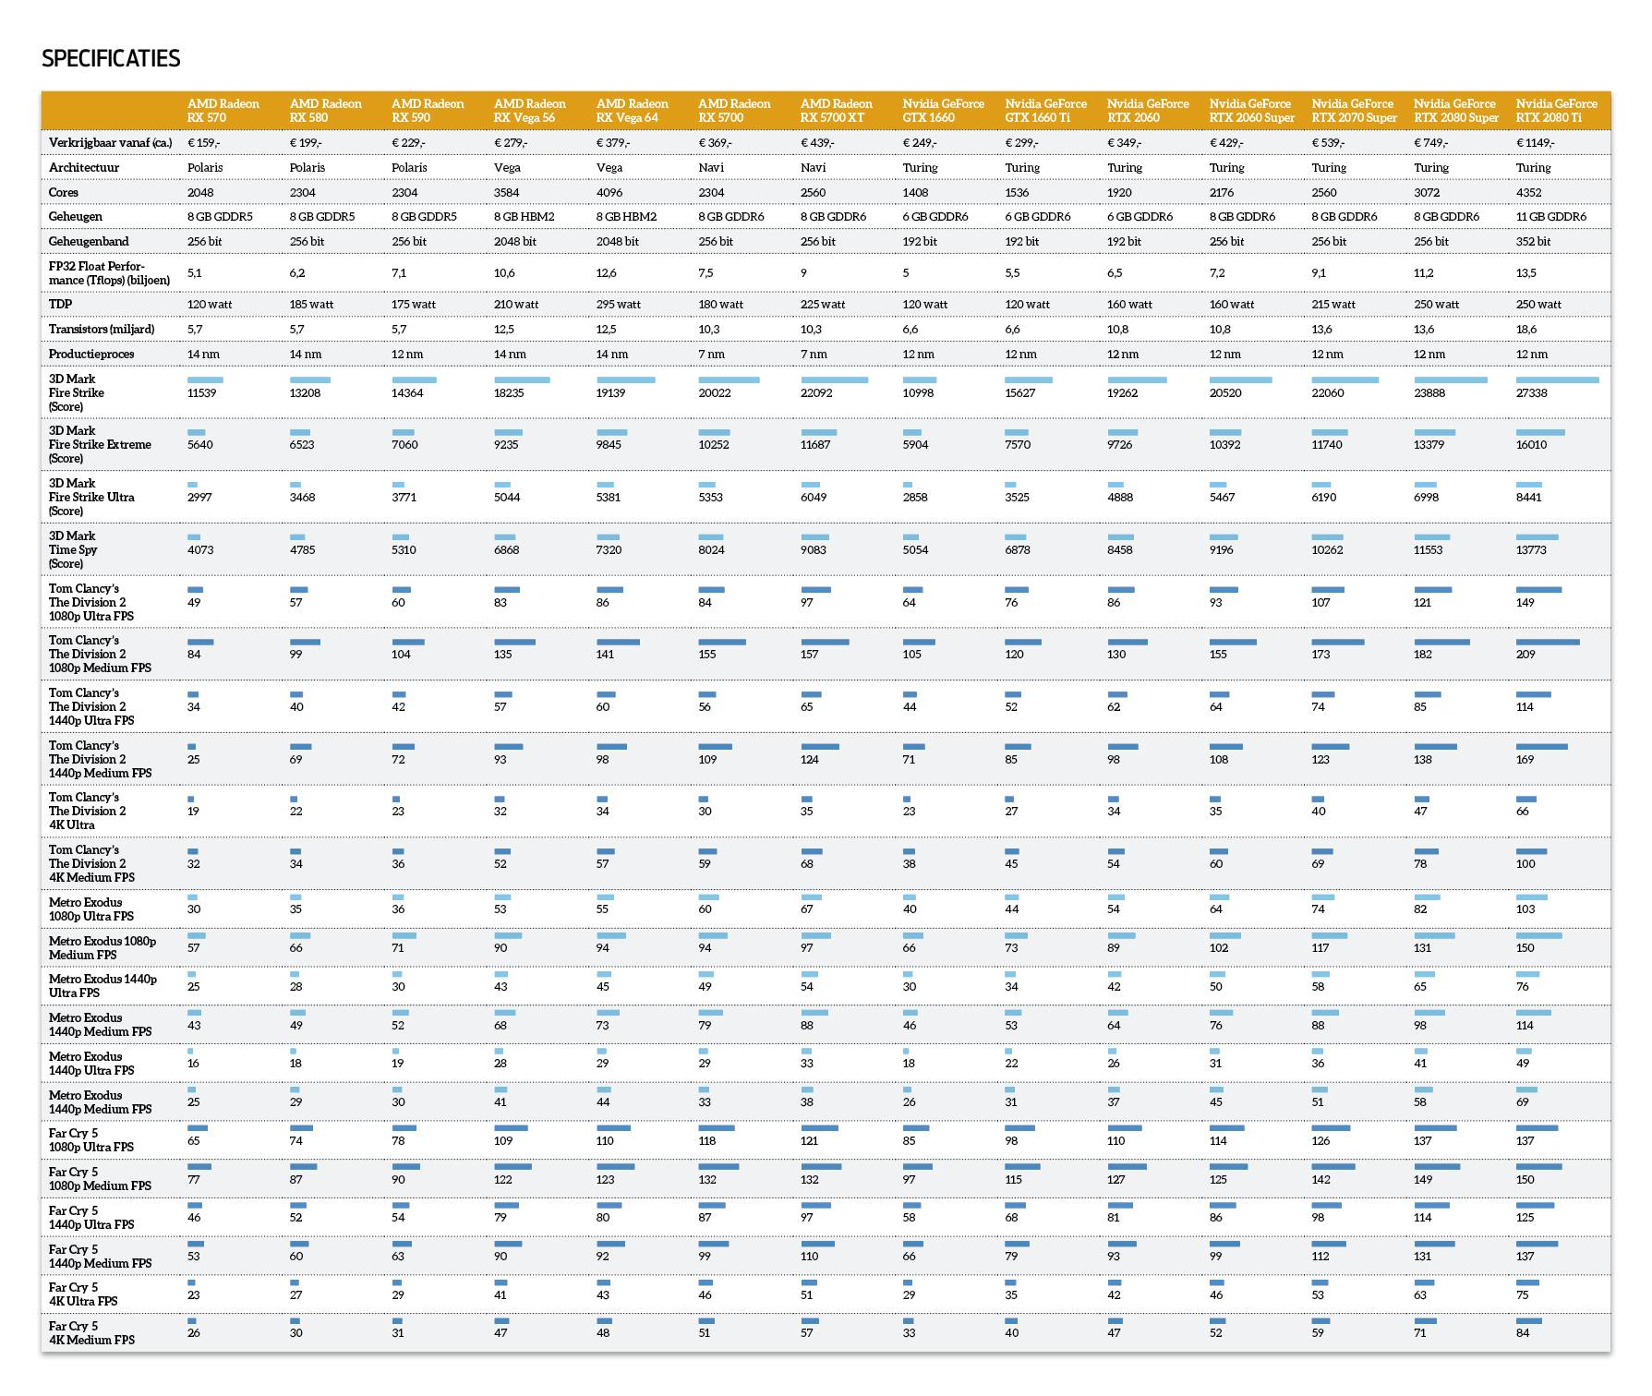Click the '€ 159,-' price cell
The image size is (1652, 1396).
203,143
